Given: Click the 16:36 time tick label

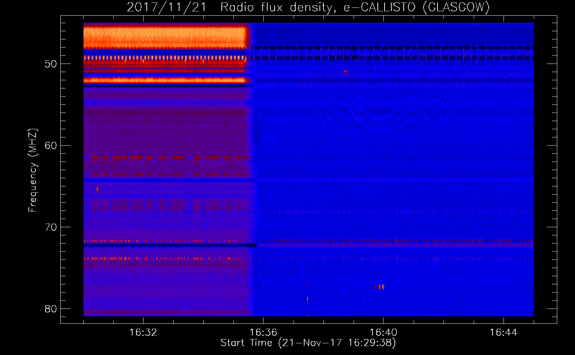Looking at the screenshot, I should tap(263, 333).
